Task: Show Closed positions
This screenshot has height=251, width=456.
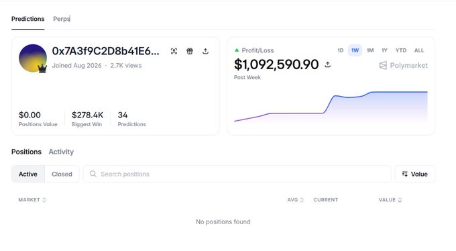Action: pos(62,174)
